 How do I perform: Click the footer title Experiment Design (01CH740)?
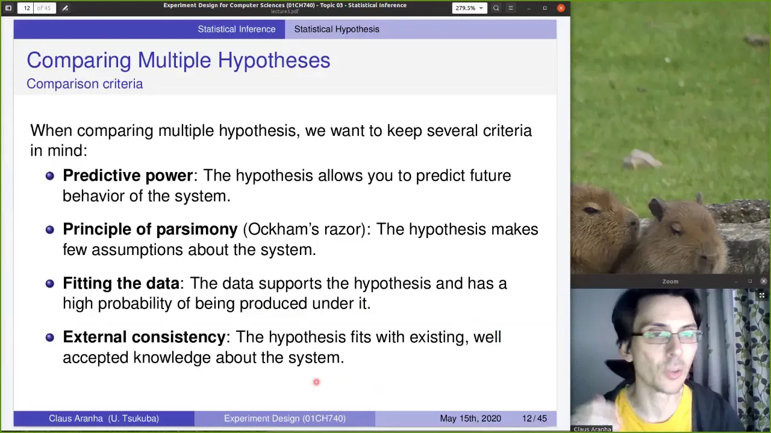[x=284, y=418]
